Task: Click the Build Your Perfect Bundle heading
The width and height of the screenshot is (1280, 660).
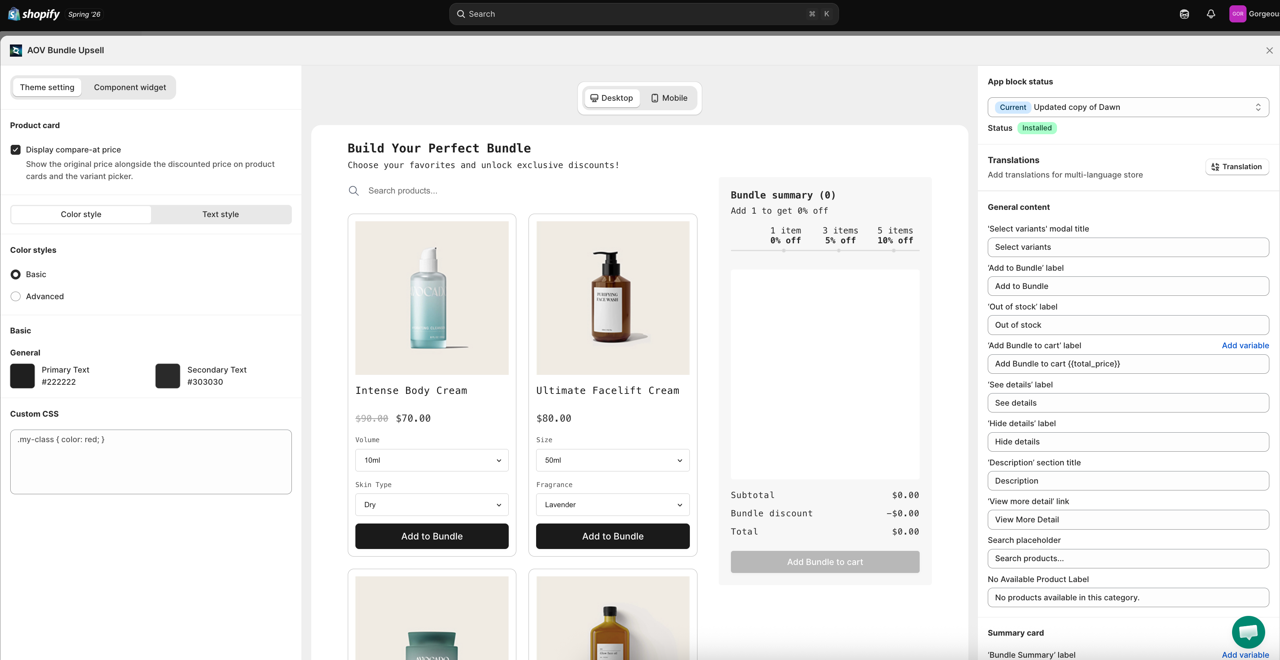Action: [x=439, y=148]
